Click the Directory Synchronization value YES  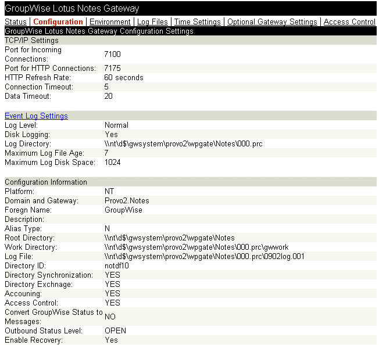point(112,275)
